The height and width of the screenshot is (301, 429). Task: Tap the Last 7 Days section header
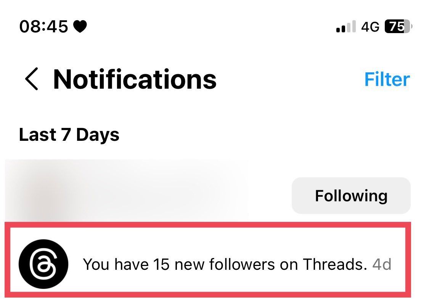[x=69, y=135]
